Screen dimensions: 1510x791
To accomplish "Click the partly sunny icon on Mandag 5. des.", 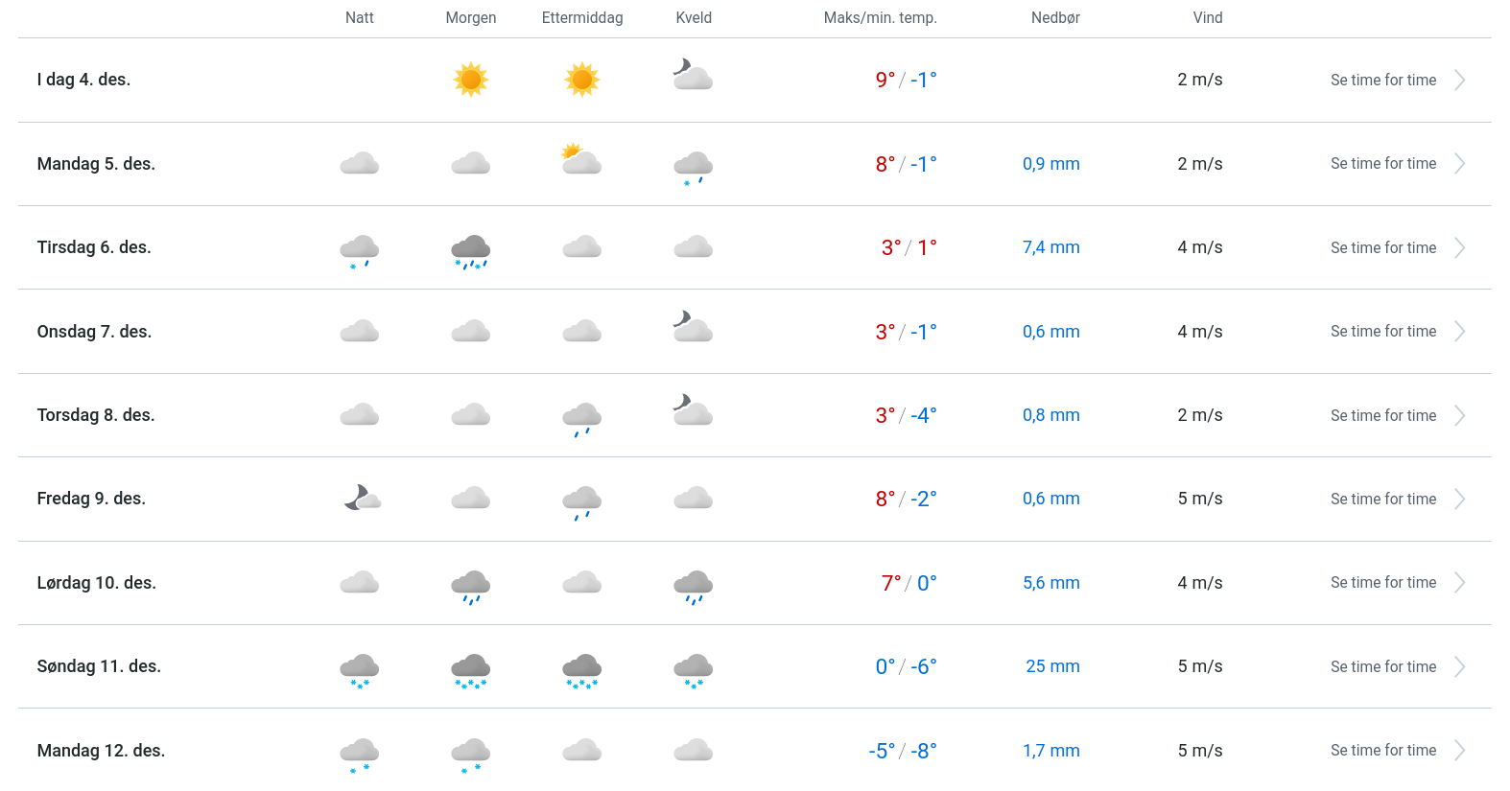I will pos(581,160).
